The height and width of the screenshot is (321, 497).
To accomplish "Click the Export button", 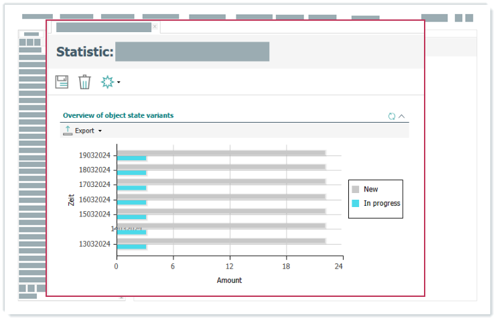I will pyautogui.click(x=82, y=131).
